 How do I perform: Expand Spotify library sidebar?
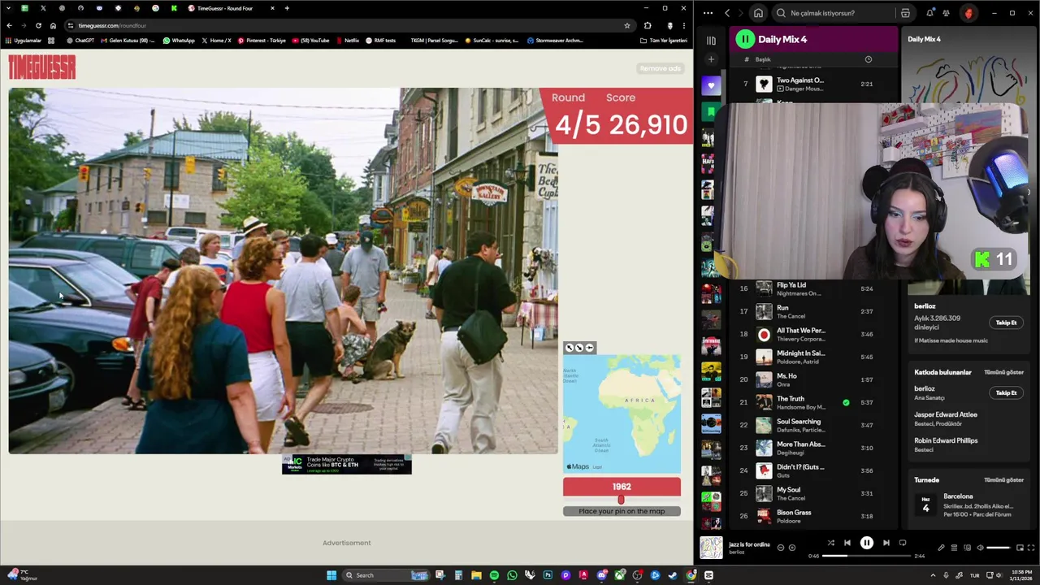click(711, 40)
